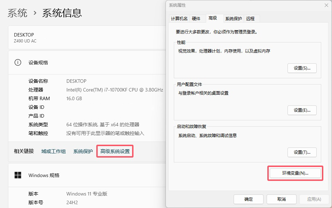Select the 高级 tab
Image resolution: width=332 pixels, height=208 pixels.
213,18
